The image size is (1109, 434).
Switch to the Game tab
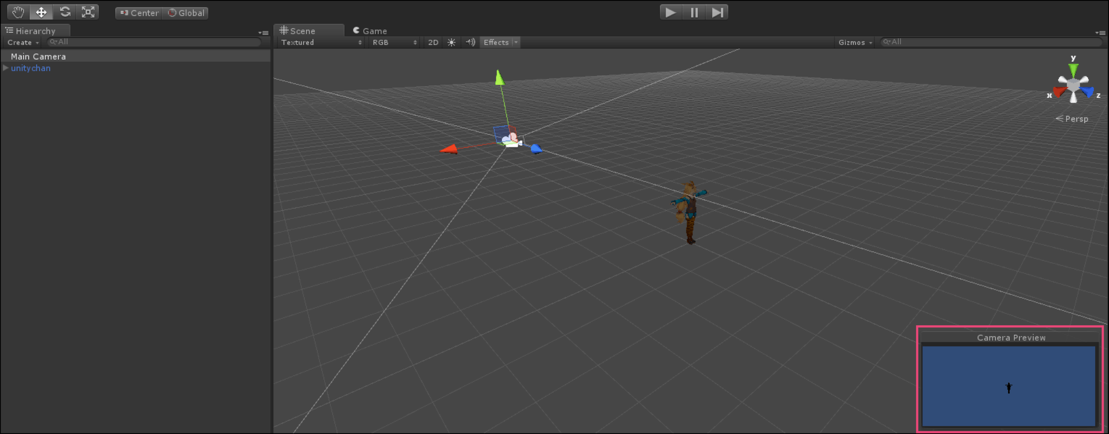(370, 30)
